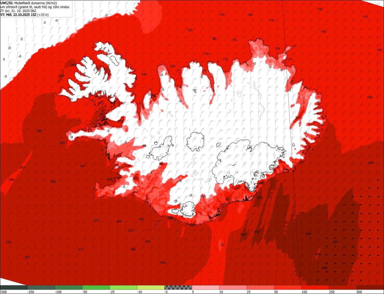Image resolution: width=384 pixels, height=294 pixels.
Task: Click the '-5' legend label
Action: click(x=166, y=292)
